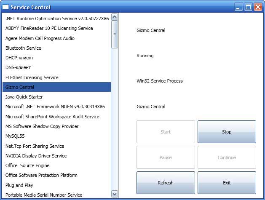
Task: Select Net.Tcp Port Sharing Service
Action: [35, 146]
